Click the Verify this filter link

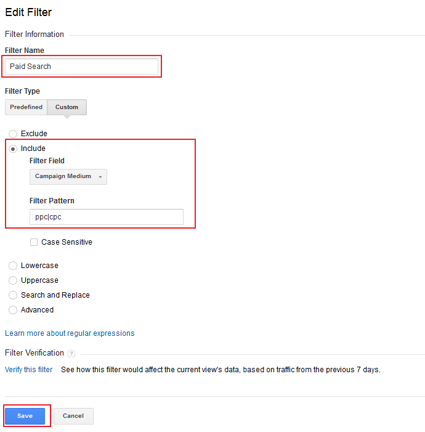29,370
